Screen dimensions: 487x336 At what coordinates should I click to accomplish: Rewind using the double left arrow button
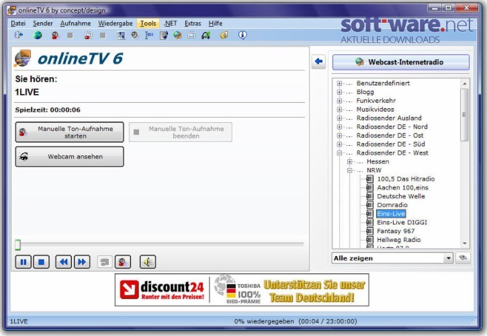[x=64, y=261]
